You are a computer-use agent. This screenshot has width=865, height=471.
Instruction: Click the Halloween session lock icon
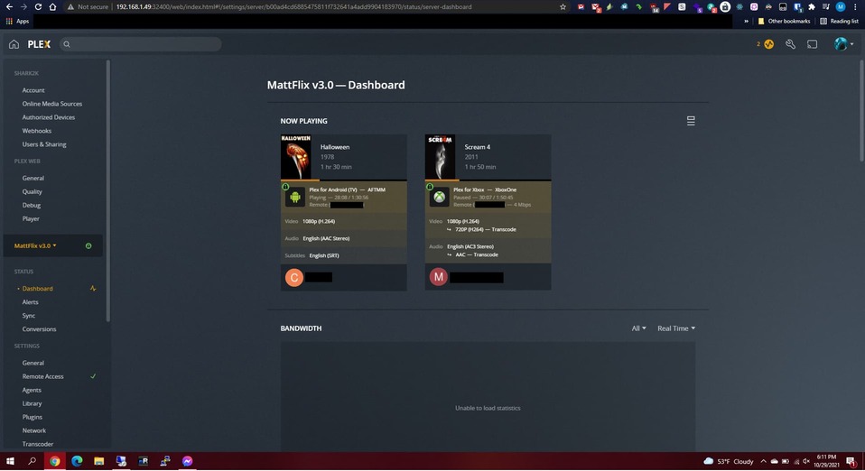[x=285, y=187]
